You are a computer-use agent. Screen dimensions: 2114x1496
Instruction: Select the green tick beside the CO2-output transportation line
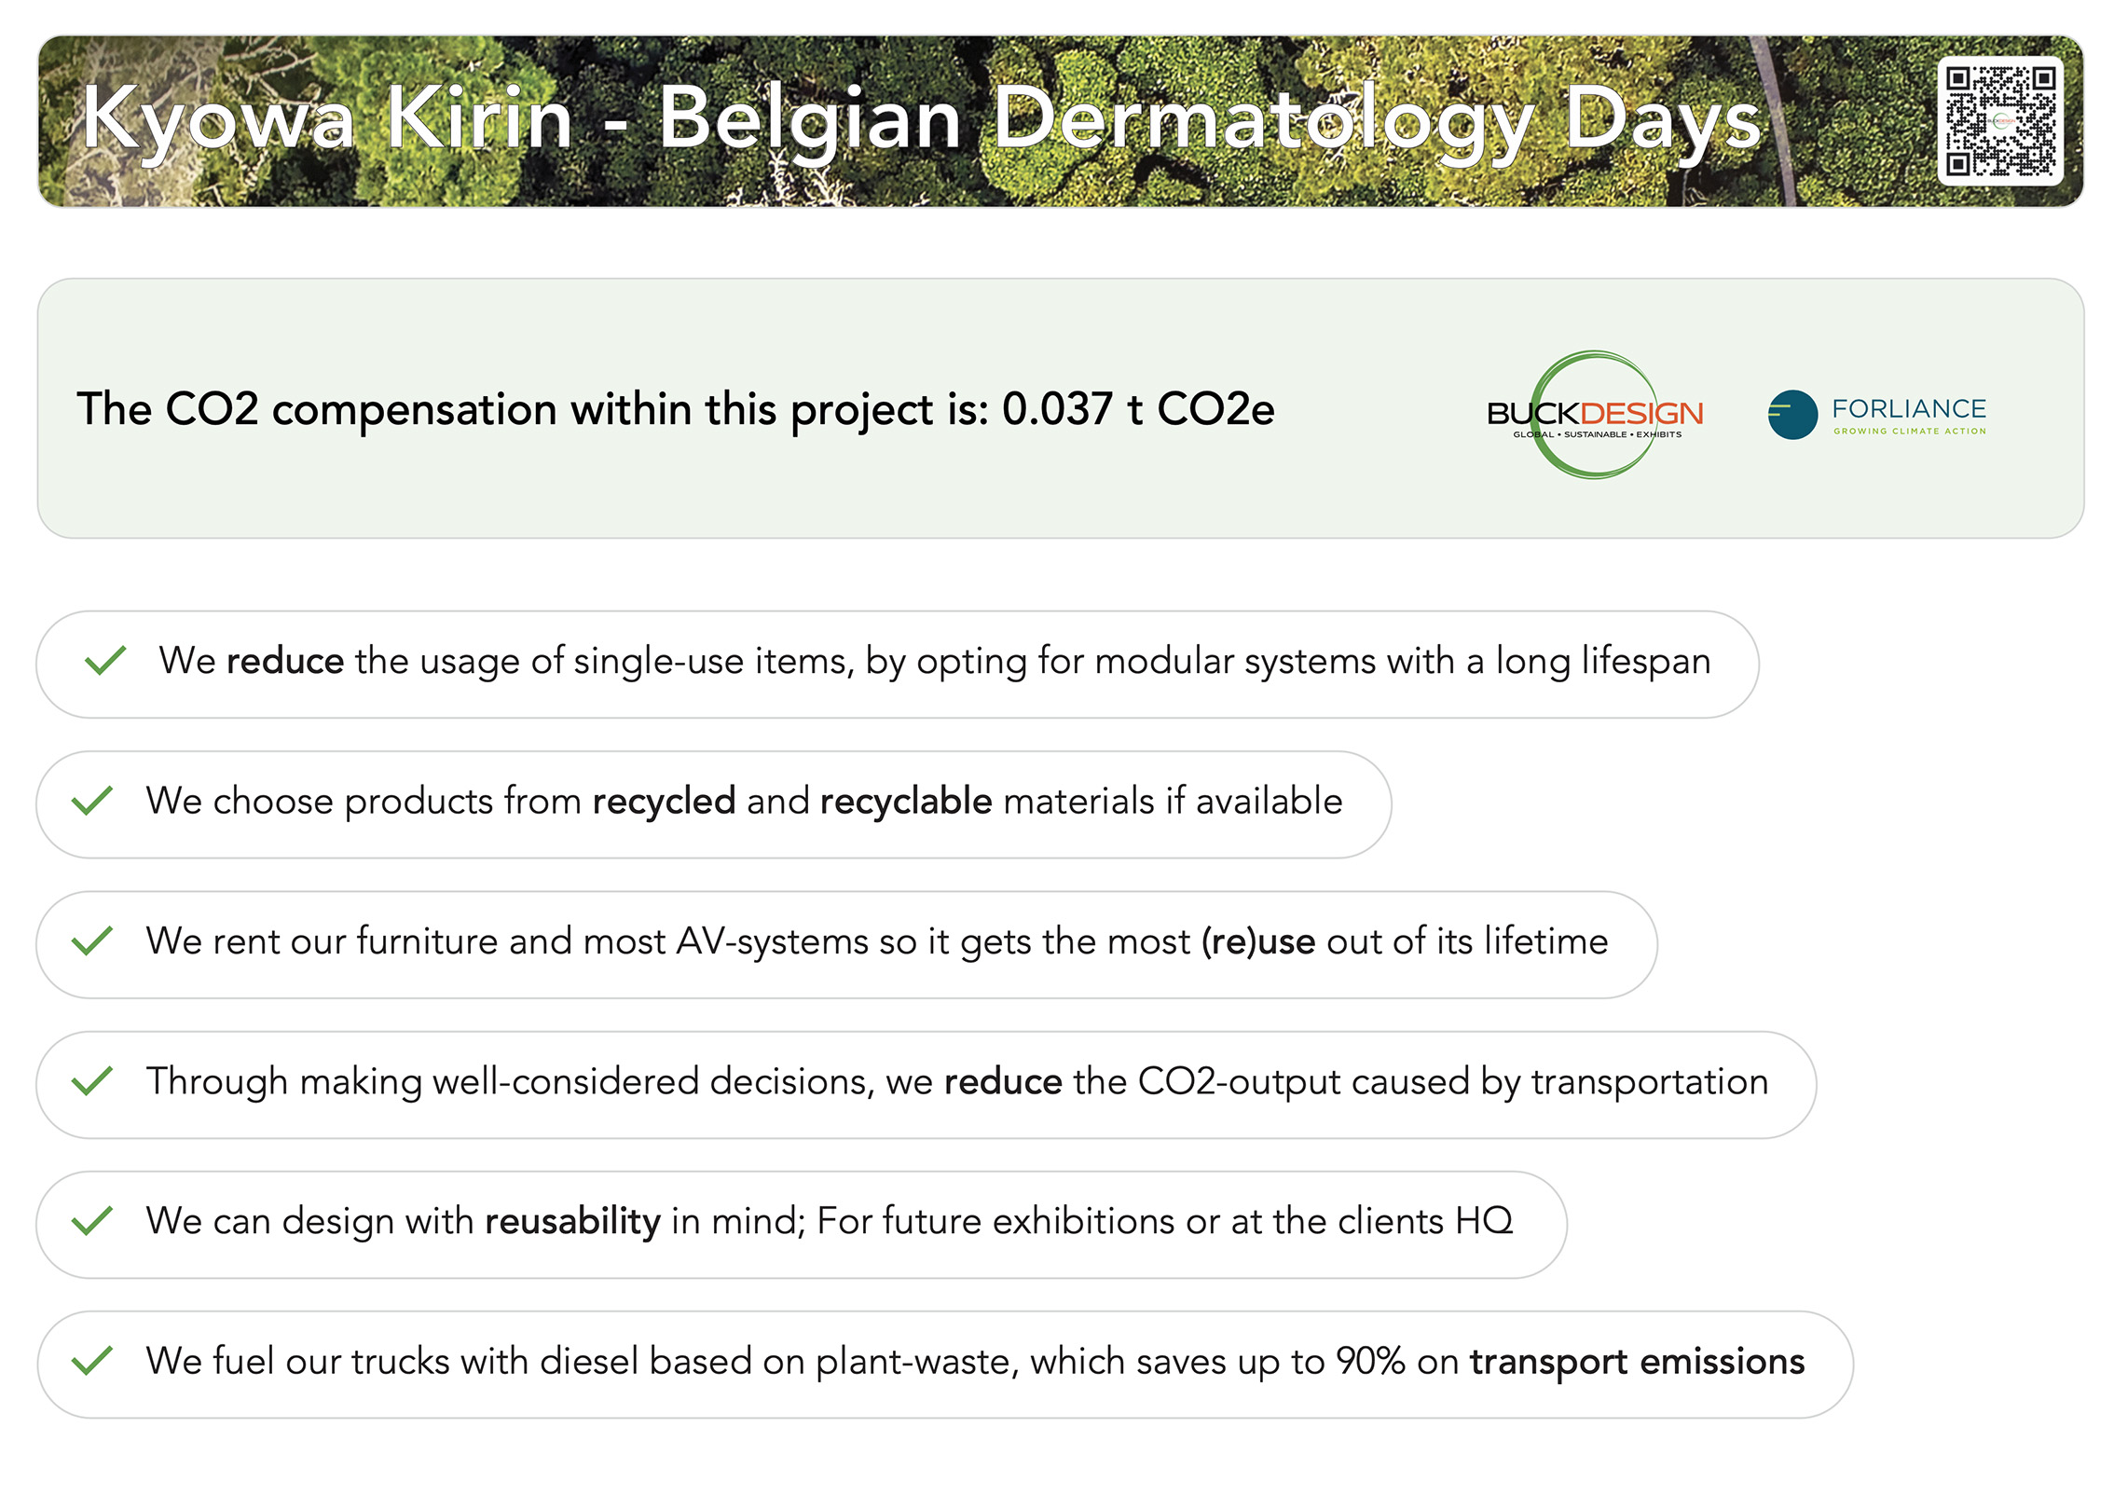click(x=92, y=1081)
